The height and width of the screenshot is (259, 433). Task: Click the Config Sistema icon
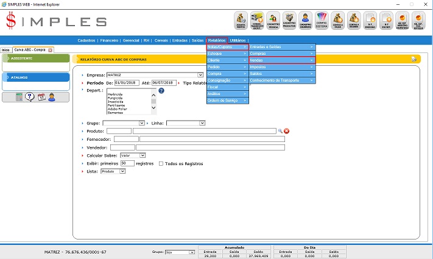pos(322,21)
